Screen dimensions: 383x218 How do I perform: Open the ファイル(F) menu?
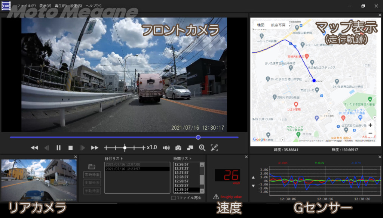[26, 6]
